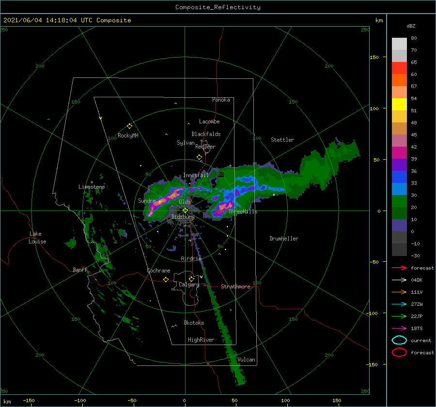
Task: Click the Ponoka city label
Action: click(x=221, y=100)
